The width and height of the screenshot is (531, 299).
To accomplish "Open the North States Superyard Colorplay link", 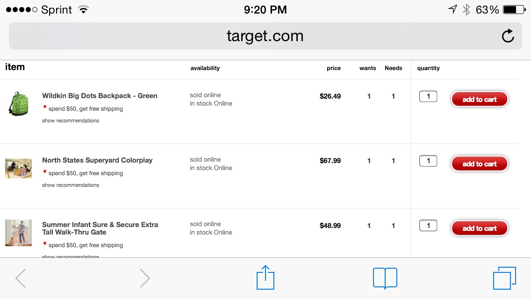I will point(97,160).
